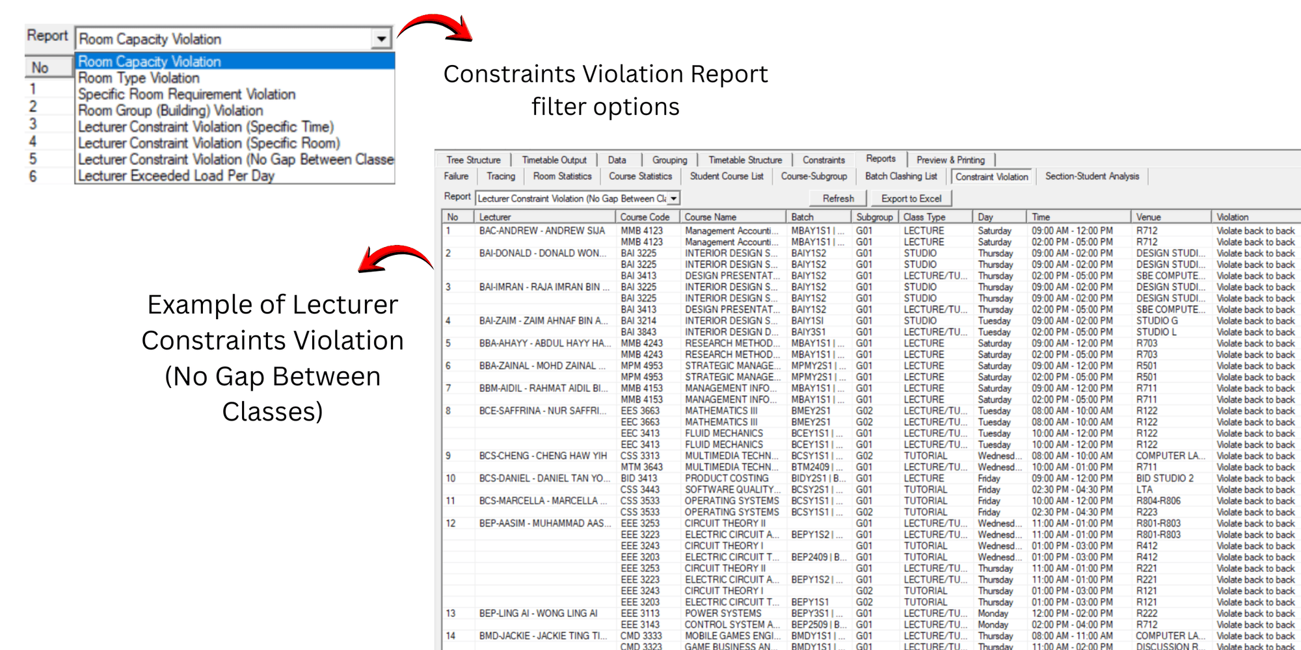Viewport: 1301px width, 650px height.
Task: Open the Batch Clashing List sub-tab
Action: 901,176
